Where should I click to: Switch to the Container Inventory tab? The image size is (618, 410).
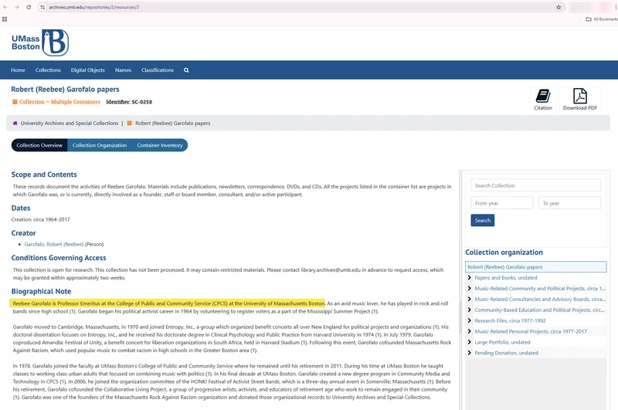160,145
